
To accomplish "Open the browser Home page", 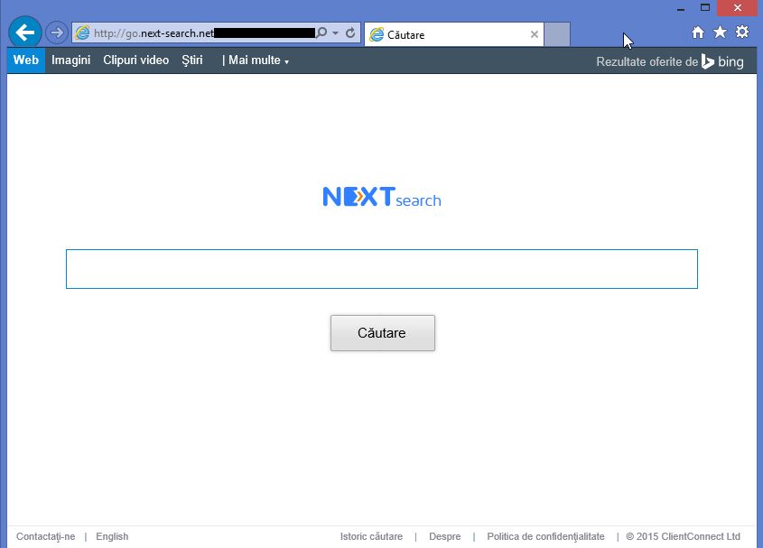I will (x=697, y=32).
